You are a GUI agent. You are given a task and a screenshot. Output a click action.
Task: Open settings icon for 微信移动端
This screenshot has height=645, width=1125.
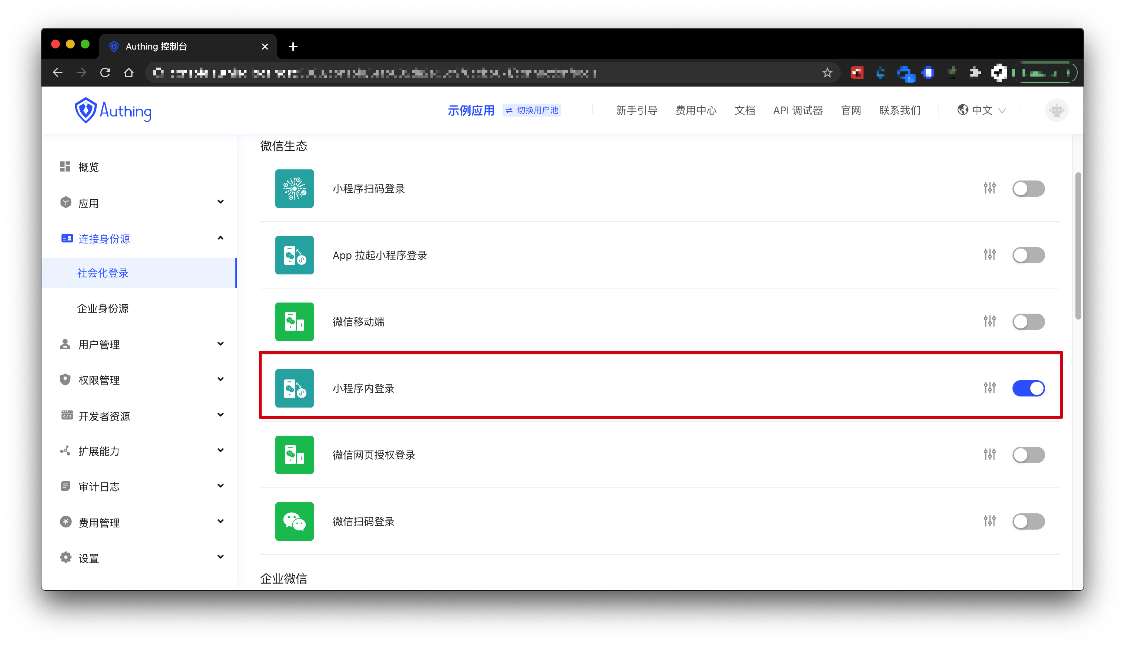[x=989, y=321]
